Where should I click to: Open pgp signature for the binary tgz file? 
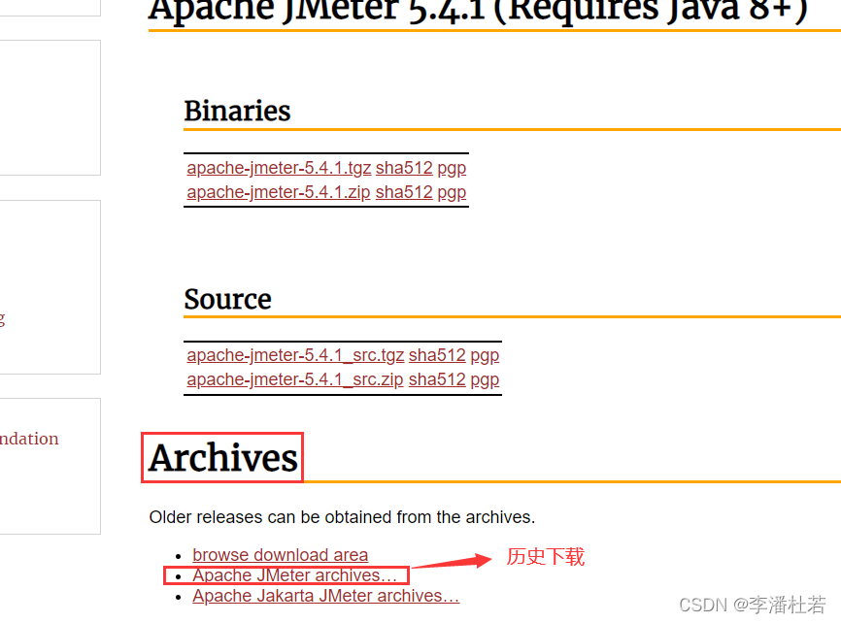tap(452, 168)
